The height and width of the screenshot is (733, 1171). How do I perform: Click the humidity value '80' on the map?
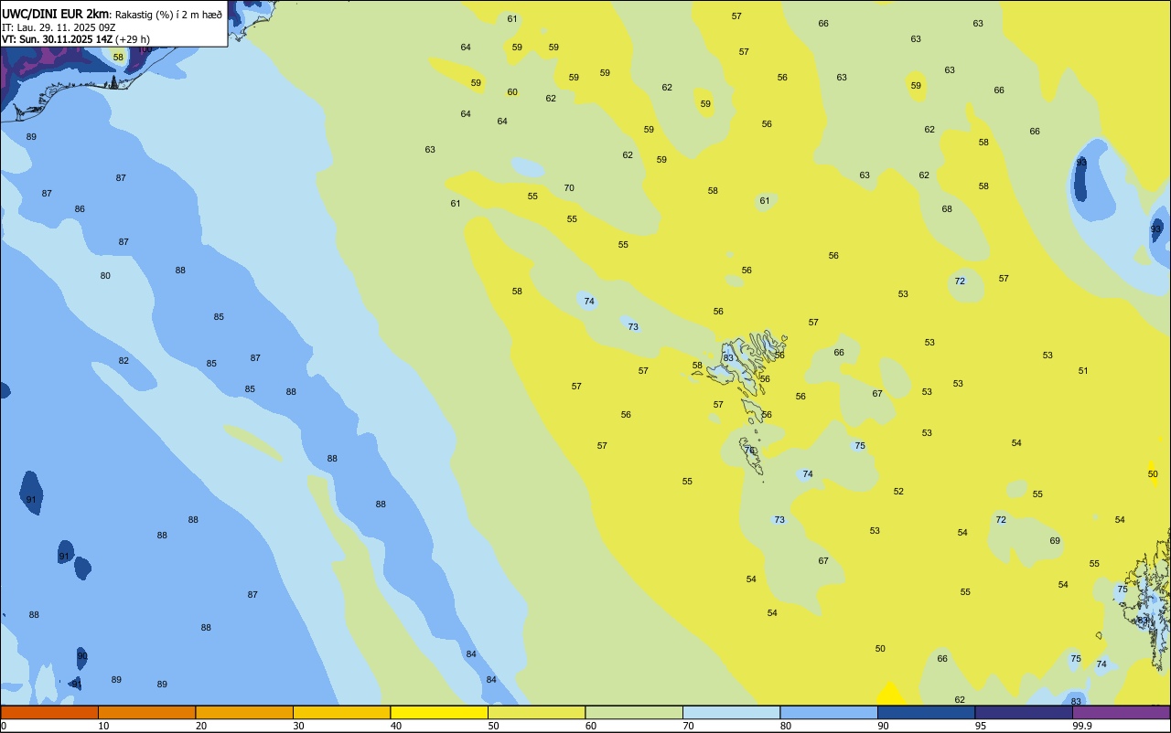105,276
